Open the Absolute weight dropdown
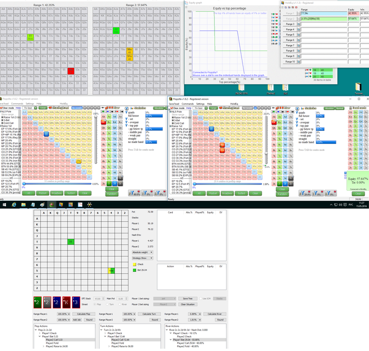The height and width of the screenshot is (351, 369). pos(142,252)
